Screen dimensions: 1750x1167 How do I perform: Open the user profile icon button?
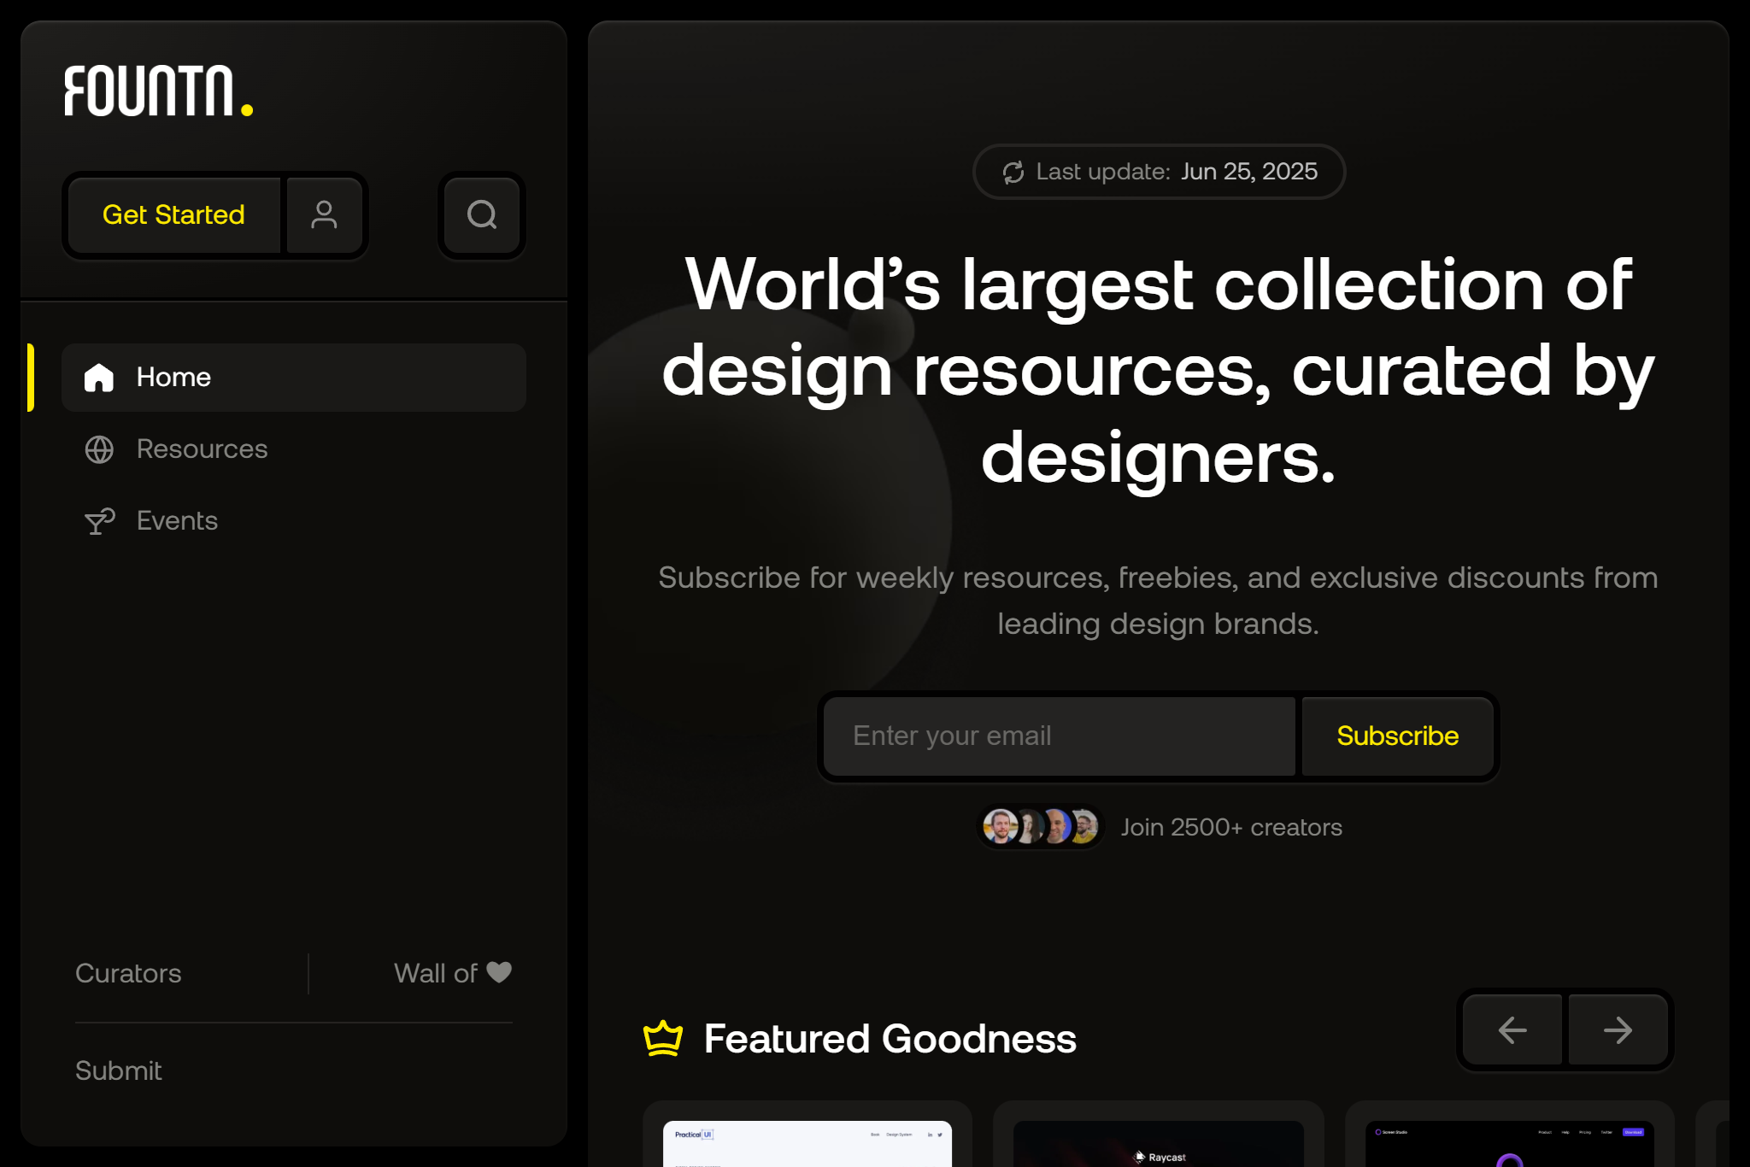[x=324, y=214]
